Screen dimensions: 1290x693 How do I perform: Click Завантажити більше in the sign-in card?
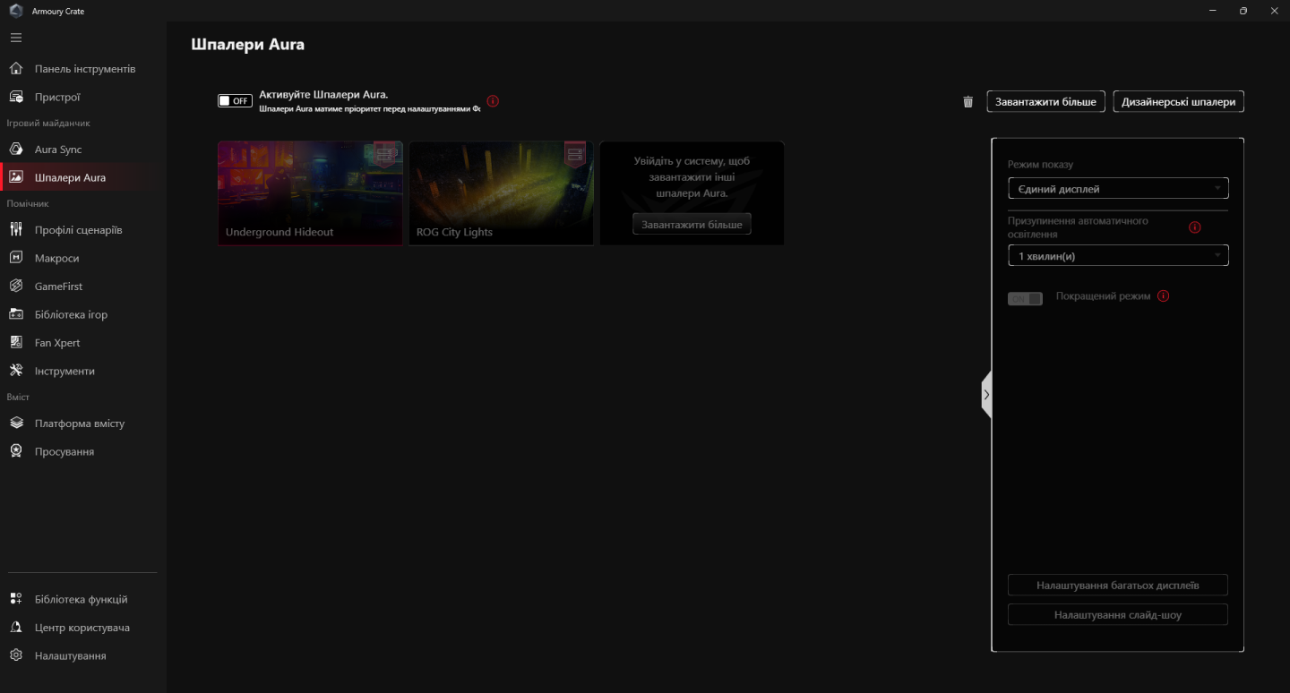(692, 224)
